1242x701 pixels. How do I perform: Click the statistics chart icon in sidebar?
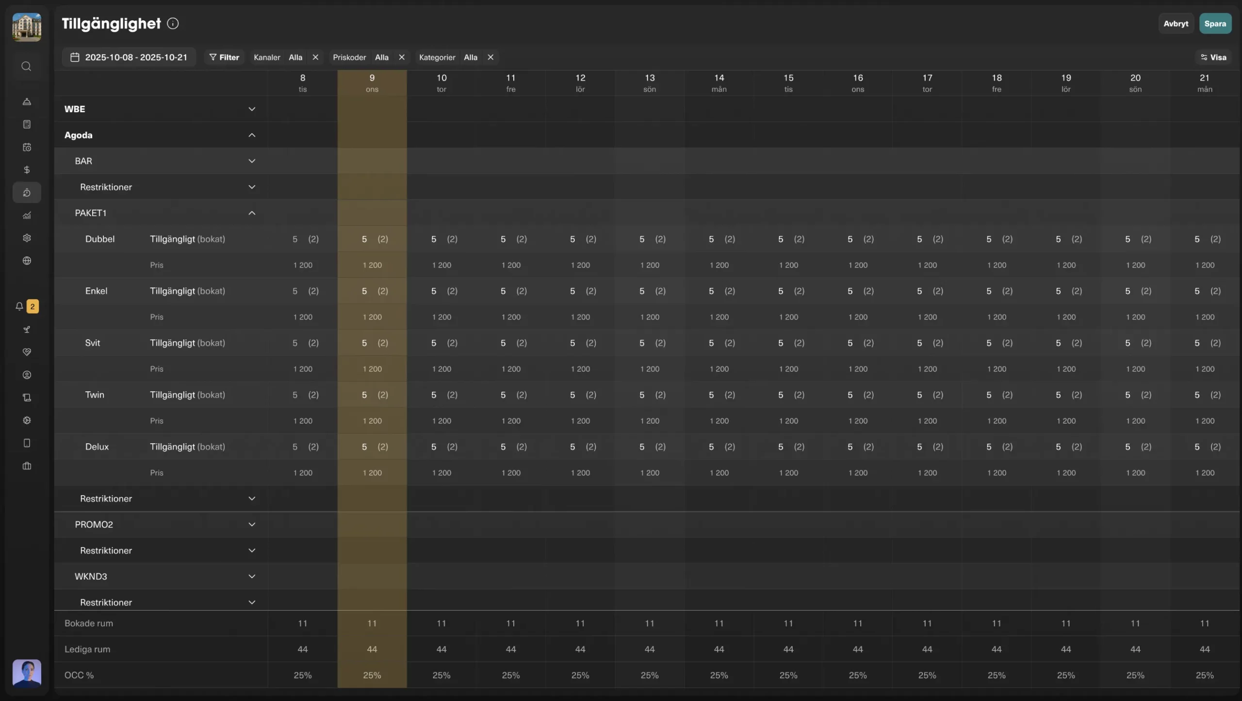point(27,216)
